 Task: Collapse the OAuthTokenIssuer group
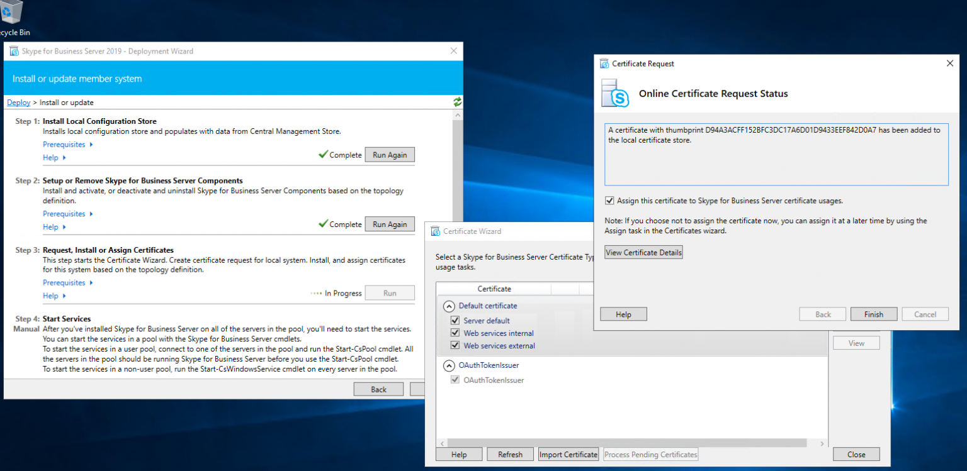pyautogui.click(x=449, y=365)
